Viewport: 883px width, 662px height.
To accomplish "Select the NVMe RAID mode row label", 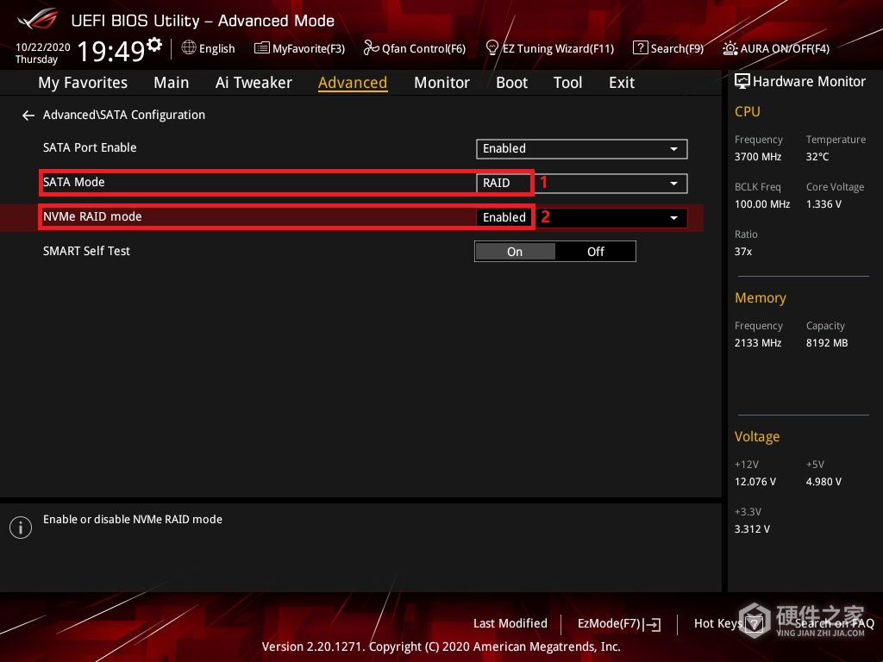I will [x=92, y=216].
